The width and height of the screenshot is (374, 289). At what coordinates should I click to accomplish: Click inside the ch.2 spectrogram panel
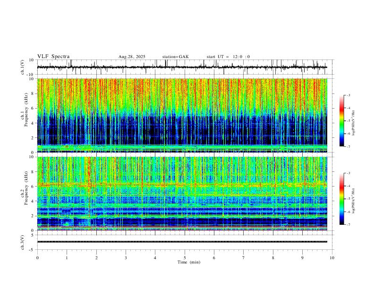182,194
